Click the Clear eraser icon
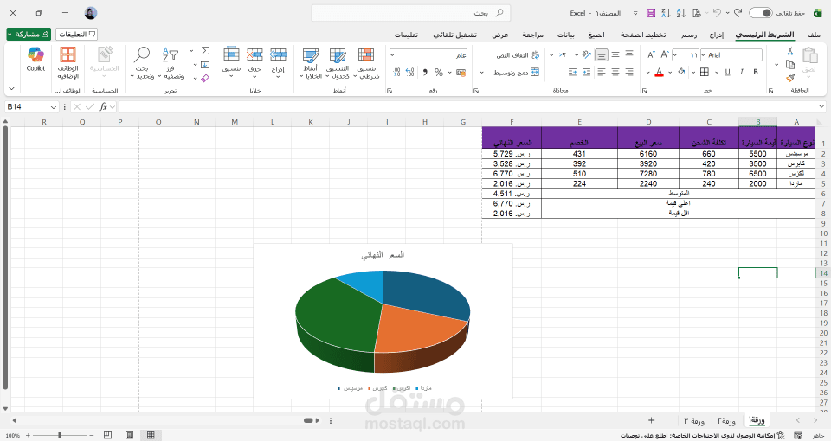Viewport: 831px width, 441px height. point(205,79)
